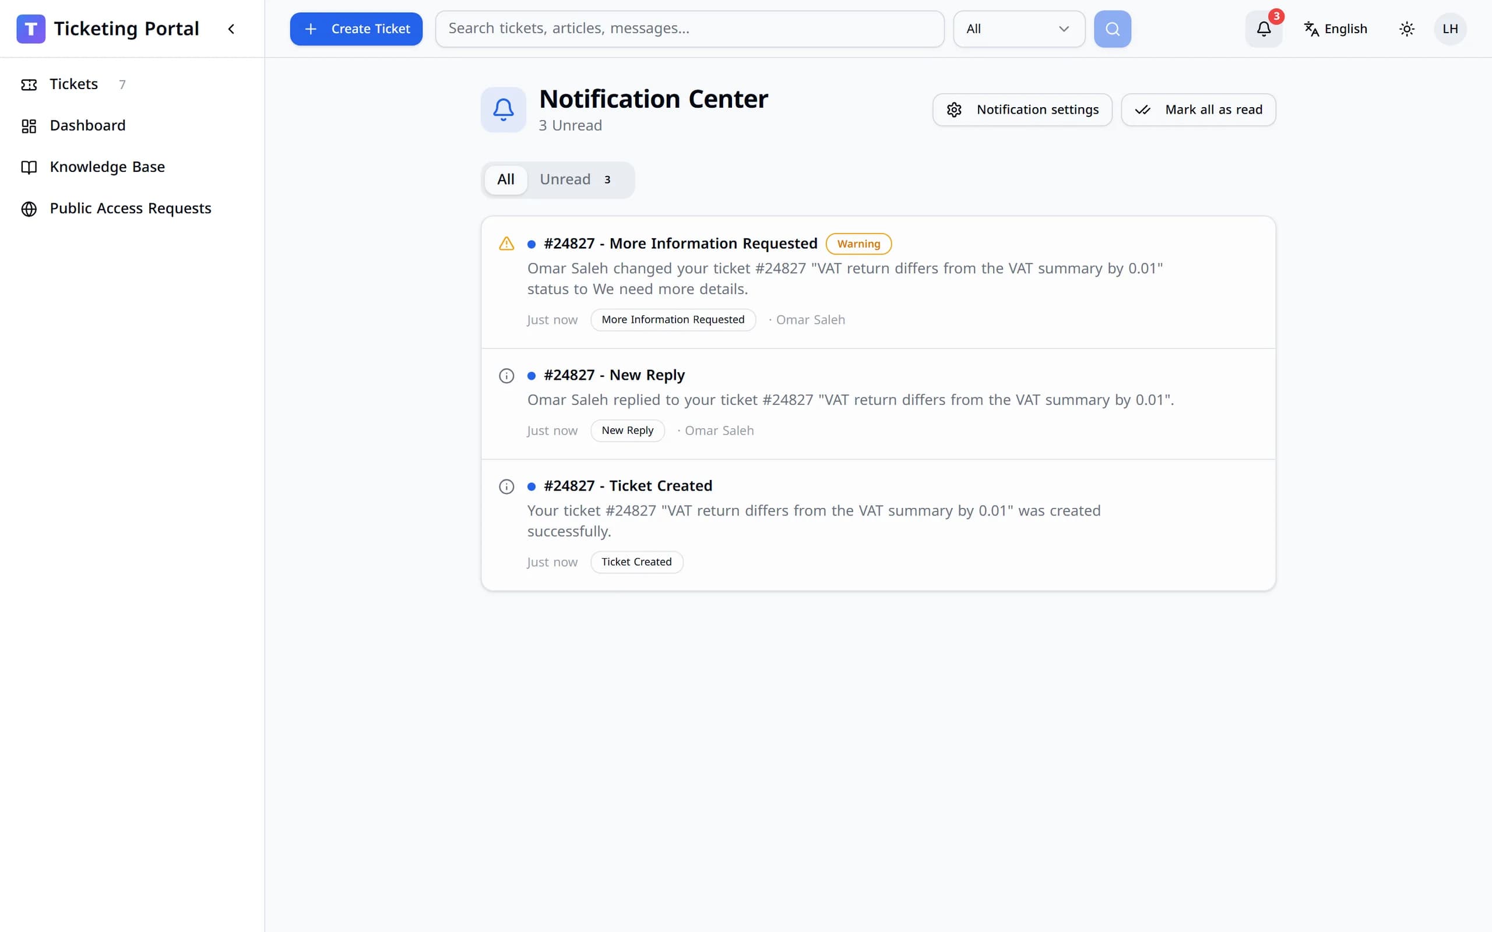This screenshot has height=932, width=1492.
Task: Go to the Dashboard page
Action: [x=132, y=126]
